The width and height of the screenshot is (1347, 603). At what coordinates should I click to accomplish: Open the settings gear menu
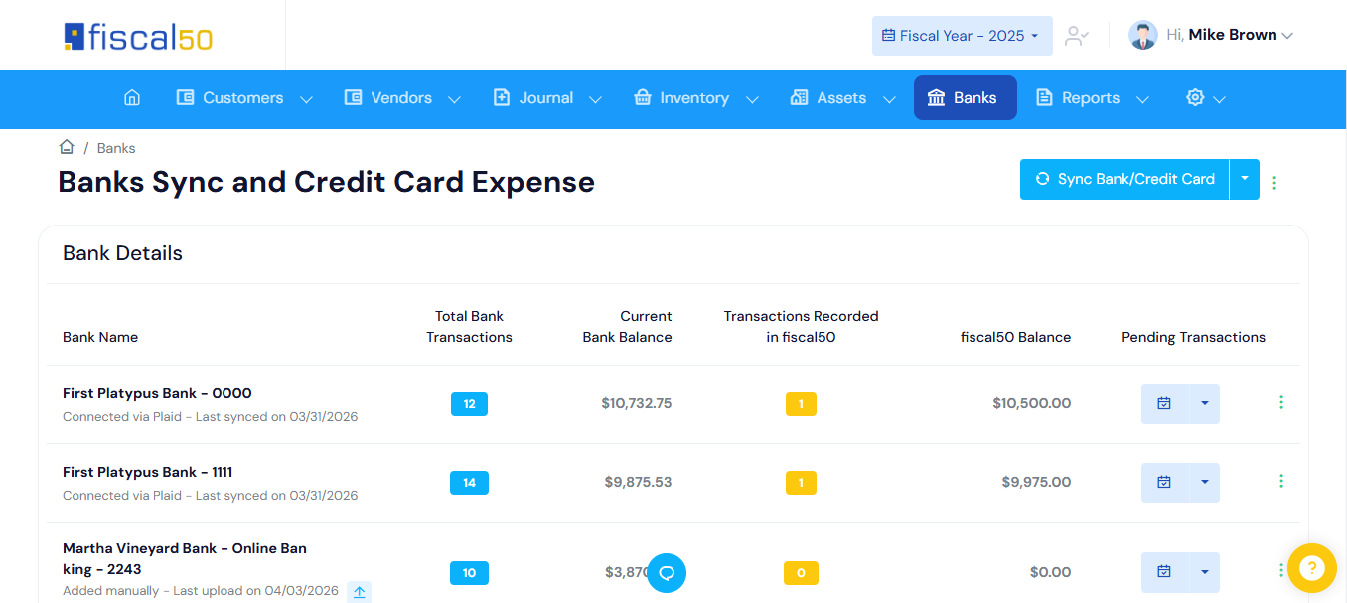[1206, 98]
